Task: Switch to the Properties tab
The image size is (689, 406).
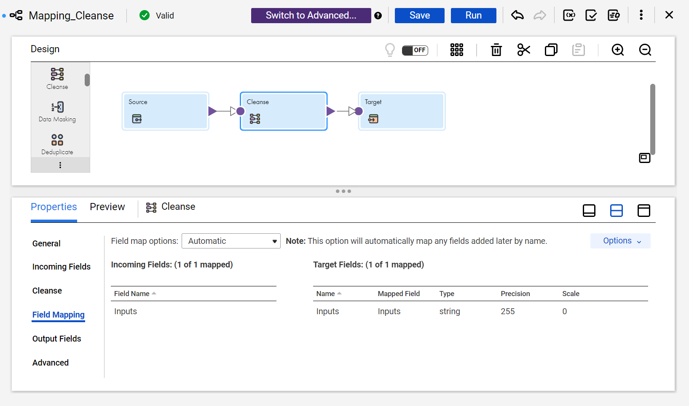Action: click(x=54, y=207)
